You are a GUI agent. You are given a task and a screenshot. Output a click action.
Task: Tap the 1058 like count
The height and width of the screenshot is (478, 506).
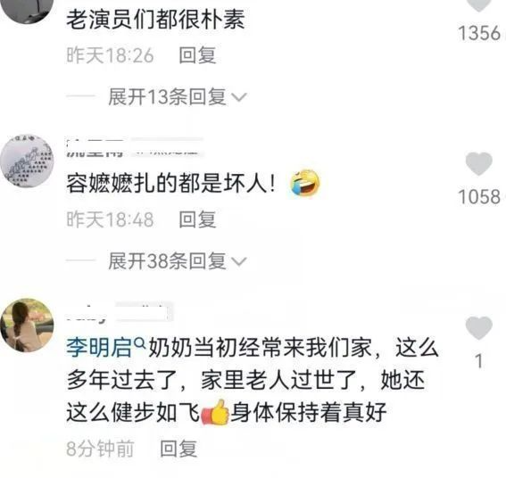coord(479,196)
